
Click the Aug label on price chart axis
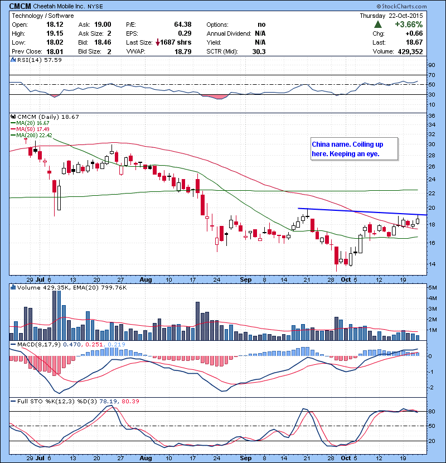coord(146,279)
